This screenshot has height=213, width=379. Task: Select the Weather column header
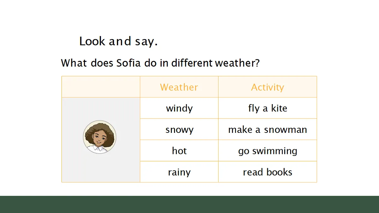(179, 87)
